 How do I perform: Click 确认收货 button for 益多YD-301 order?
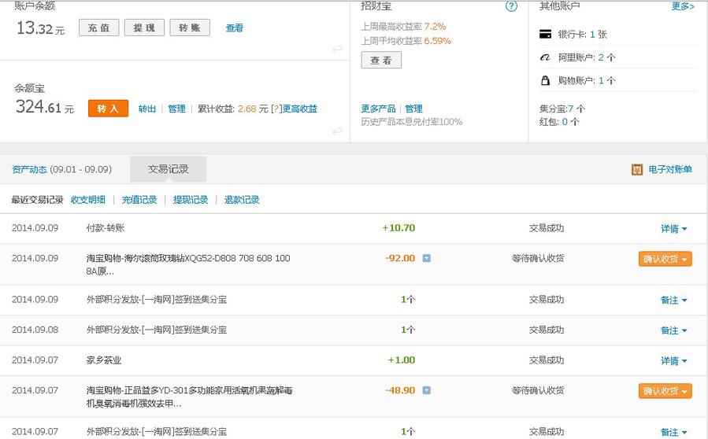tap(665, 391)
